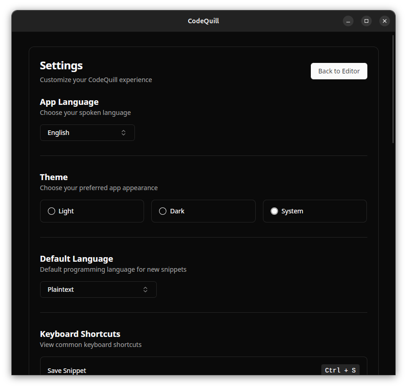Open the Default Language dropdown showing Plaintext
The width and height of the screenshot is (407, 388).
click(x=98, y=289)
